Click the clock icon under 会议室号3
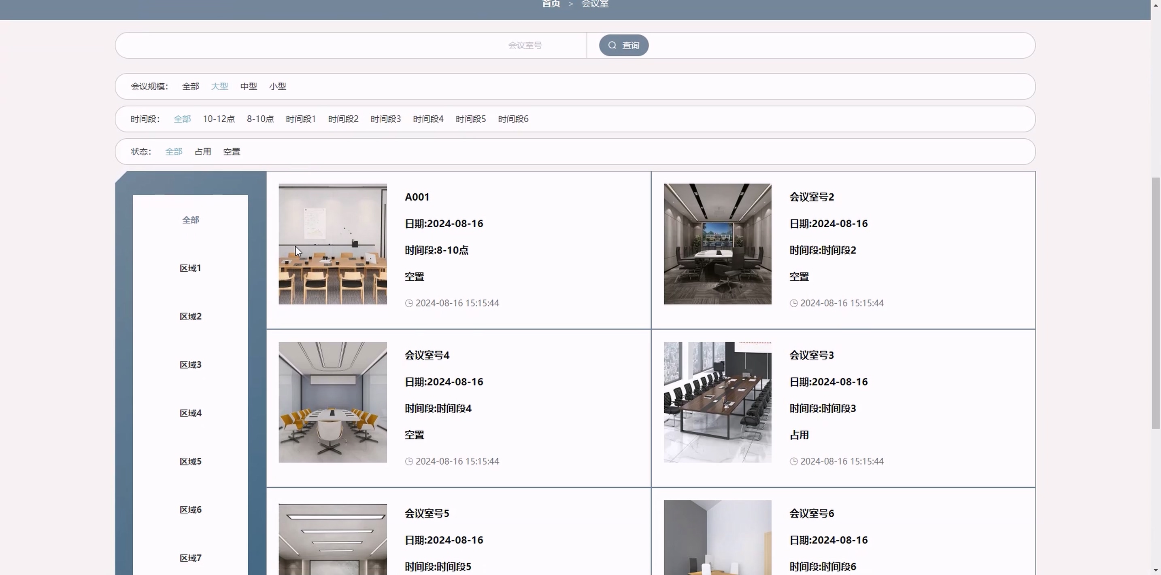 [794, 461]
